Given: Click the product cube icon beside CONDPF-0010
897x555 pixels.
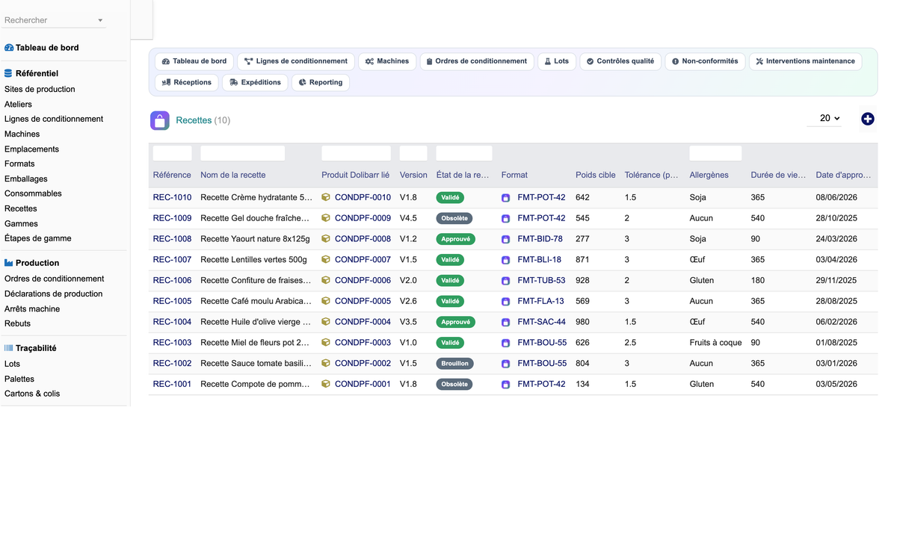Looking at the screenshot, I should [x=326, y=197].
